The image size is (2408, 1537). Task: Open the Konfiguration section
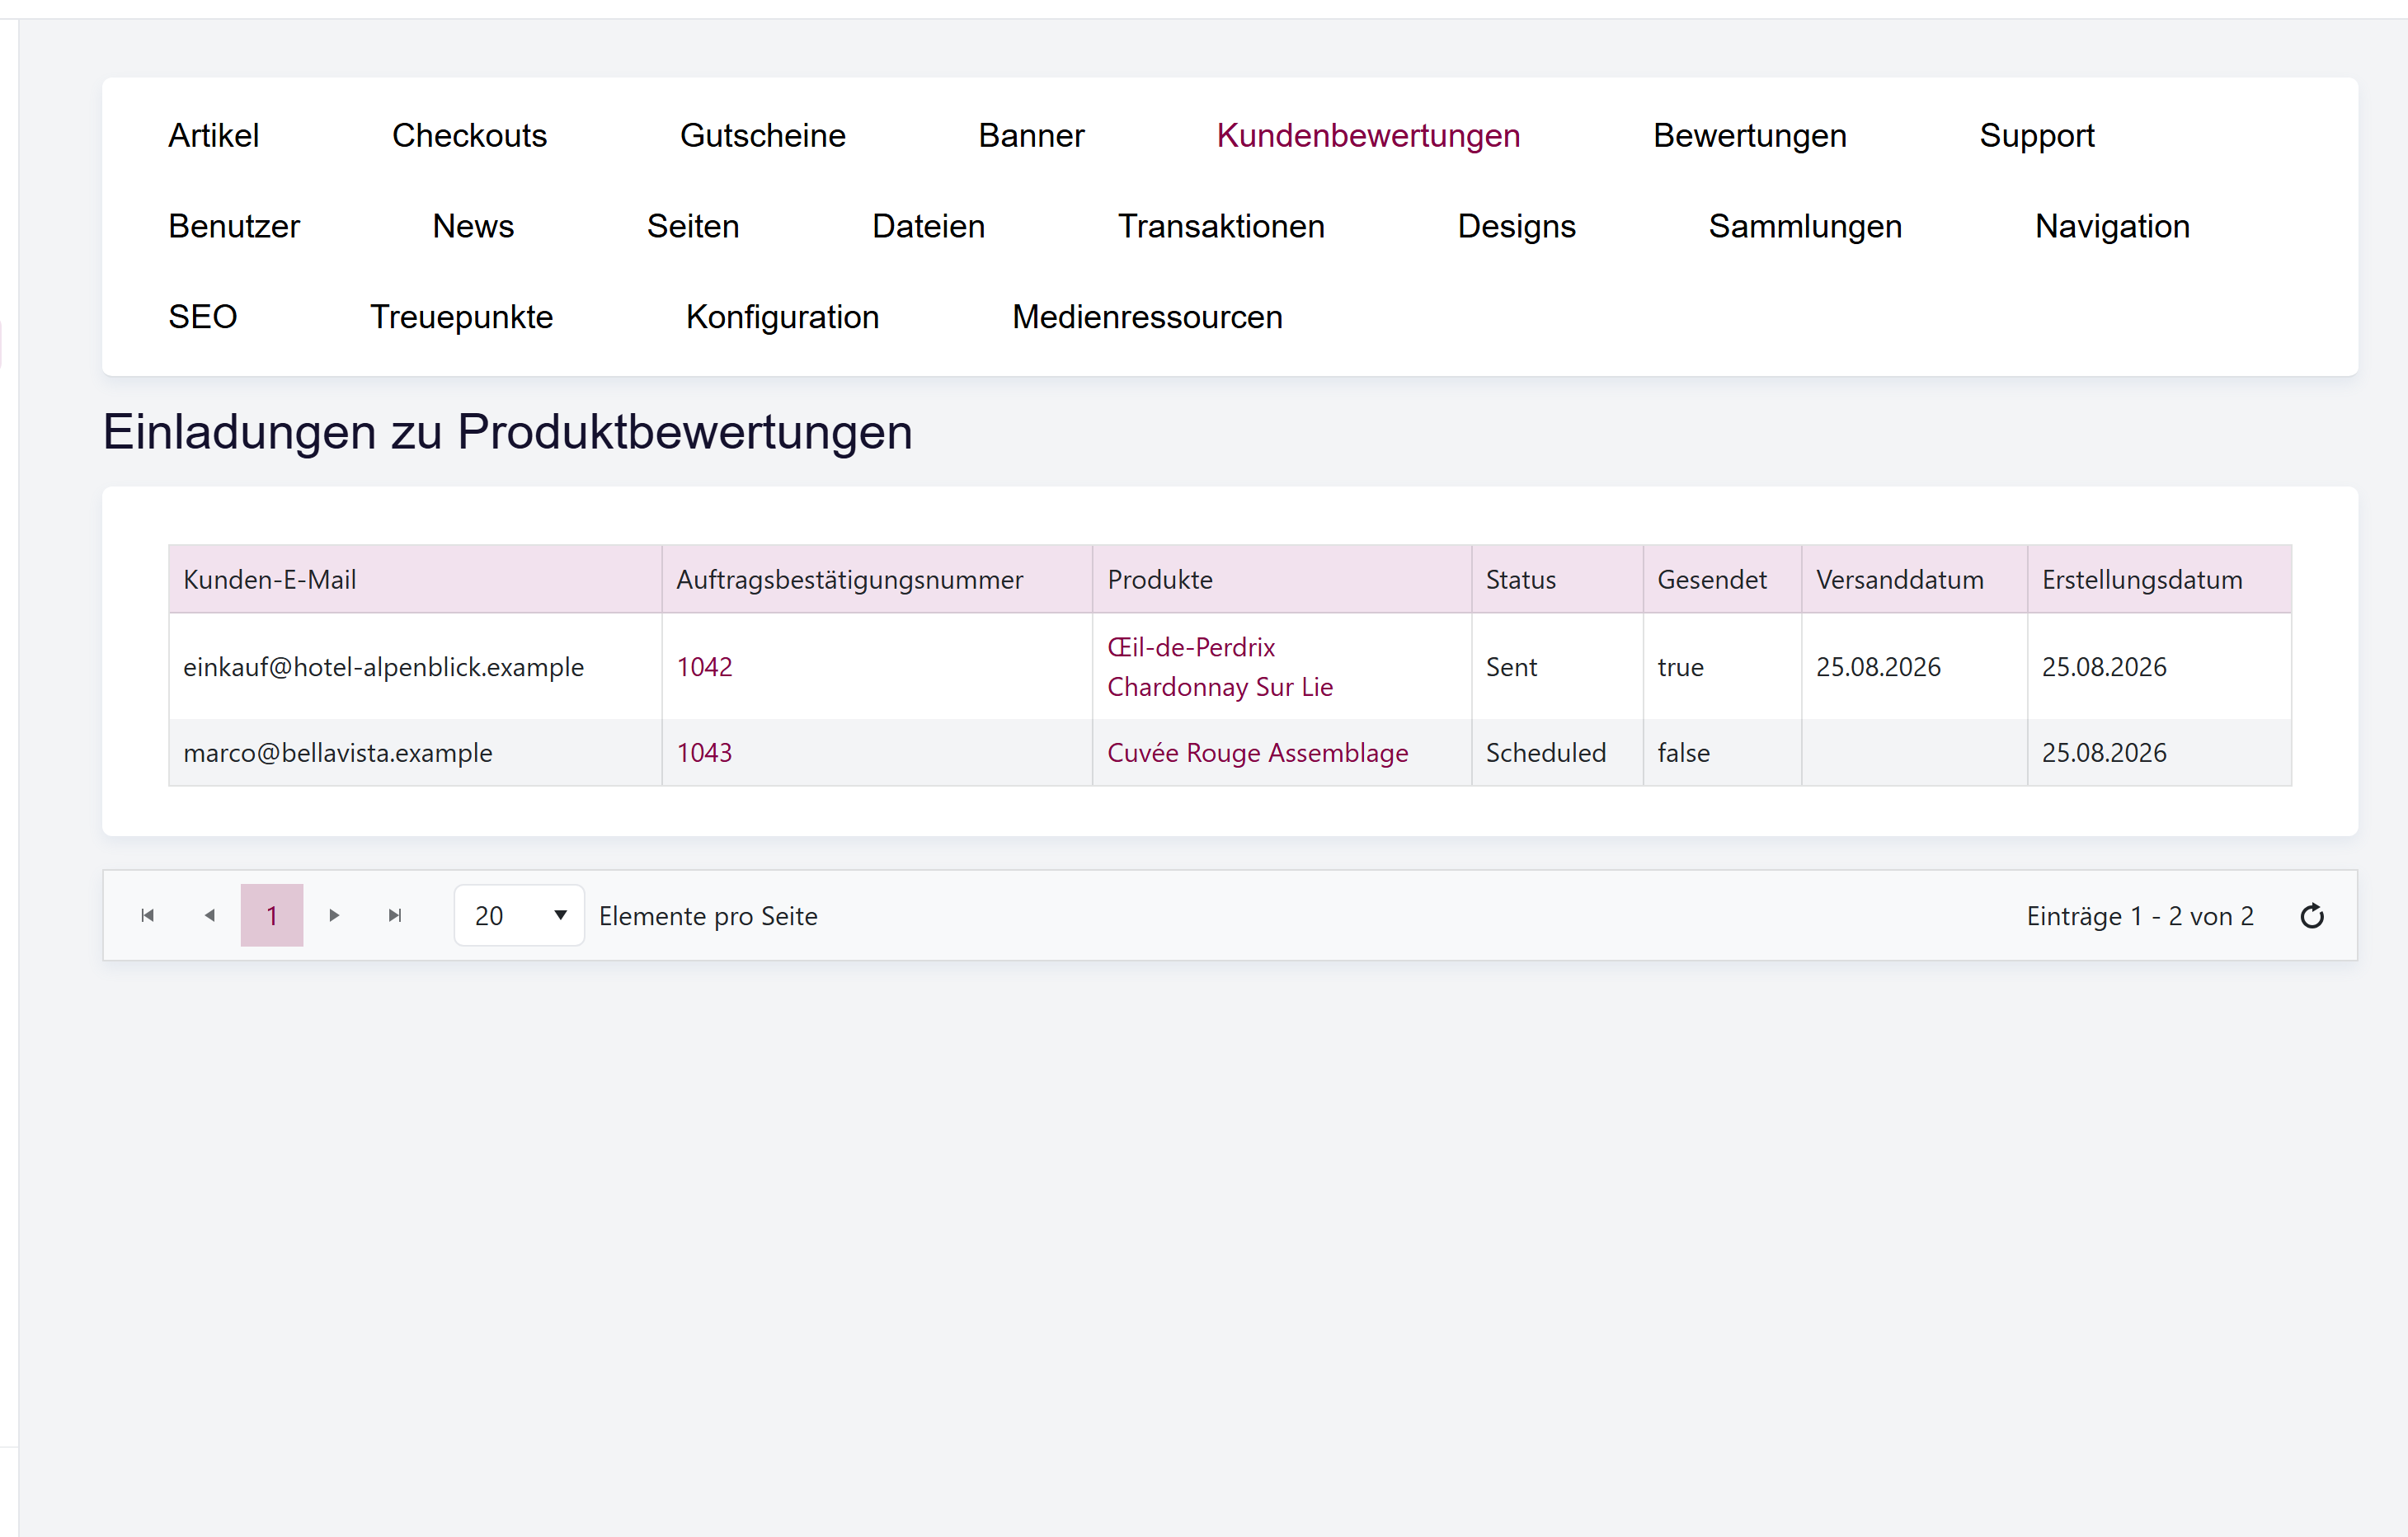pyautogui.click(x=782, y=317)
